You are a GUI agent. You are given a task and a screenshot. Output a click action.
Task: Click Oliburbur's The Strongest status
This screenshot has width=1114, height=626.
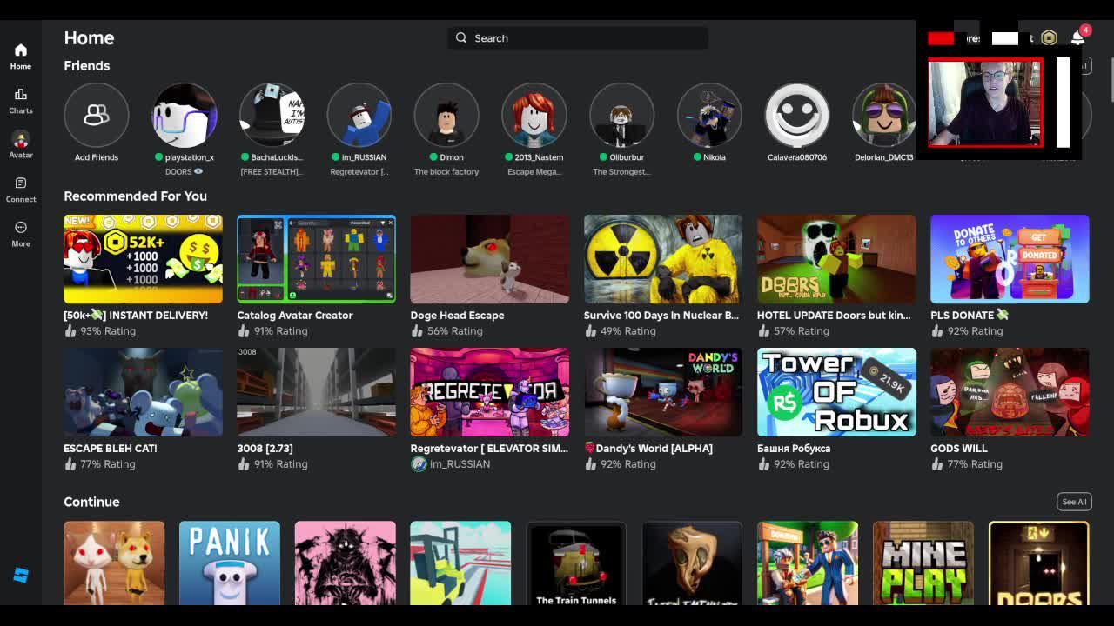[621, 172]
